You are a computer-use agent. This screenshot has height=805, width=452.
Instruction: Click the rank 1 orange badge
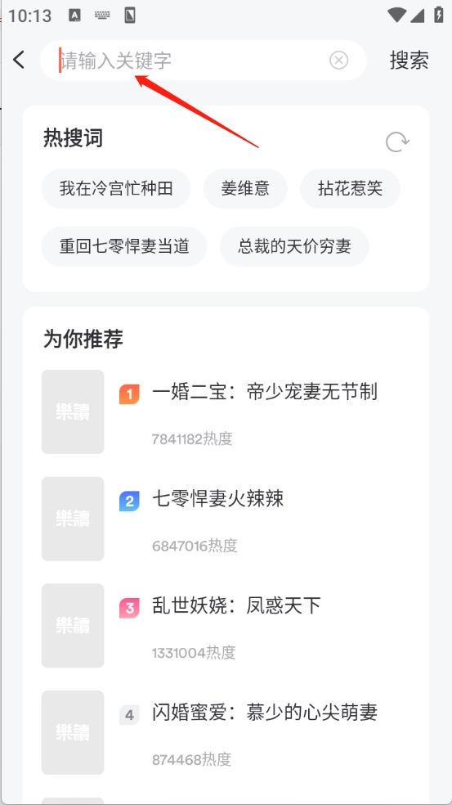click(x=129, y=394)
